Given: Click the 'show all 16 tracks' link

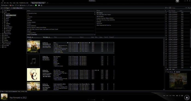Looking at the screenshot, I should pyautogui.click(x=58, y=80).
